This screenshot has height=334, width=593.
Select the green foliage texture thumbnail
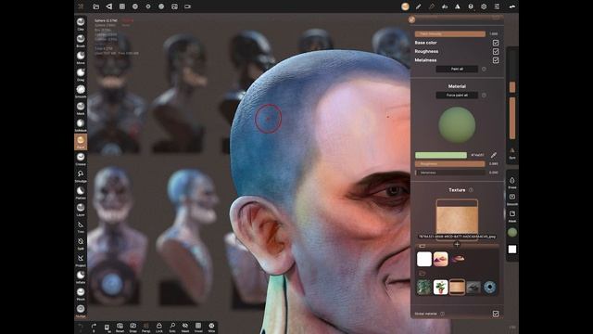pos(424,287)
